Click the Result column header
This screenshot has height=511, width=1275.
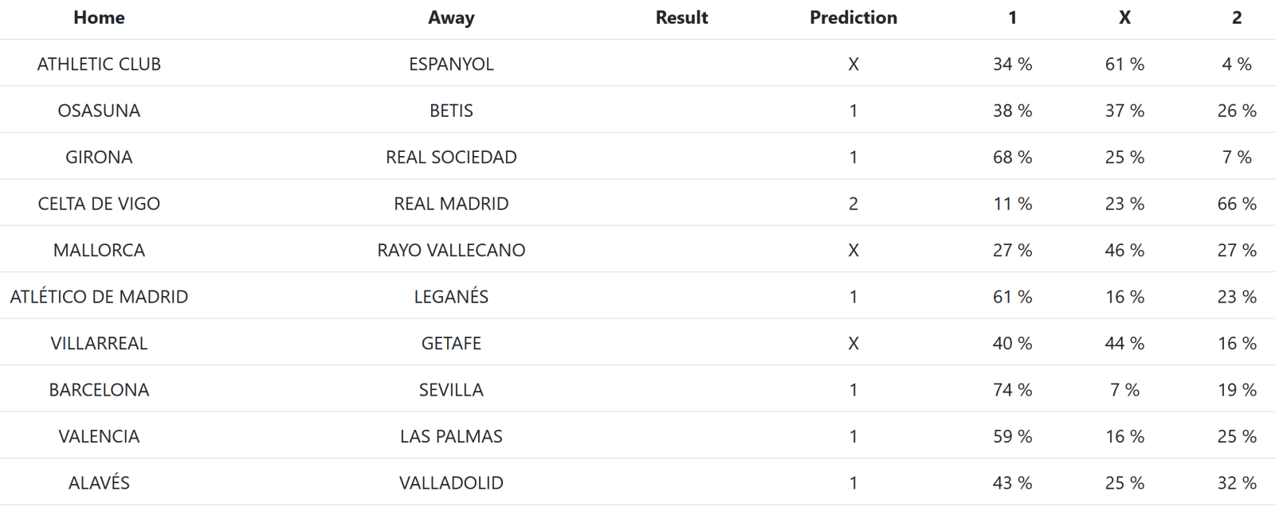tap(681, 18)
